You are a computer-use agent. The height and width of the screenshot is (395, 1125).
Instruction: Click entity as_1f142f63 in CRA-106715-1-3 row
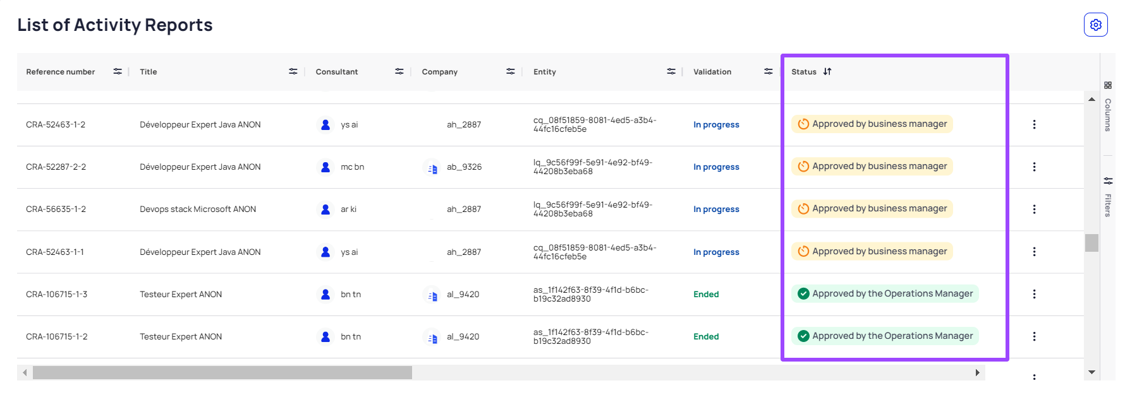[591, 294]
